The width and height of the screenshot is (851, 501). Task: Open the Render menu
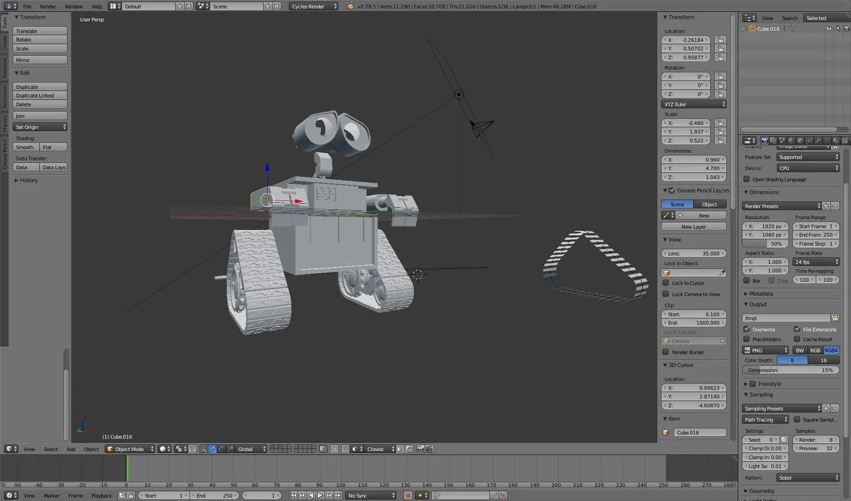(48, 6)
